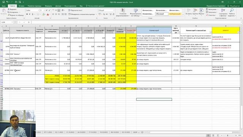Click the zoom slider in status bar
This screenshot has height=137, width=243.
tap(228, 135)
